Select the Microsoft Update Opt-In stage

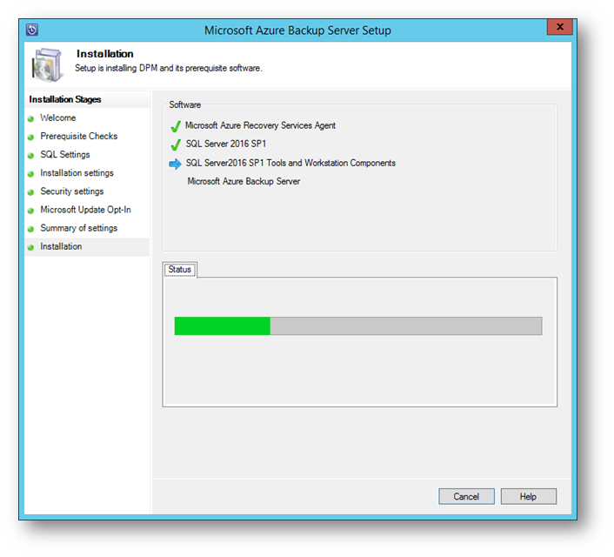click(85, 210)
